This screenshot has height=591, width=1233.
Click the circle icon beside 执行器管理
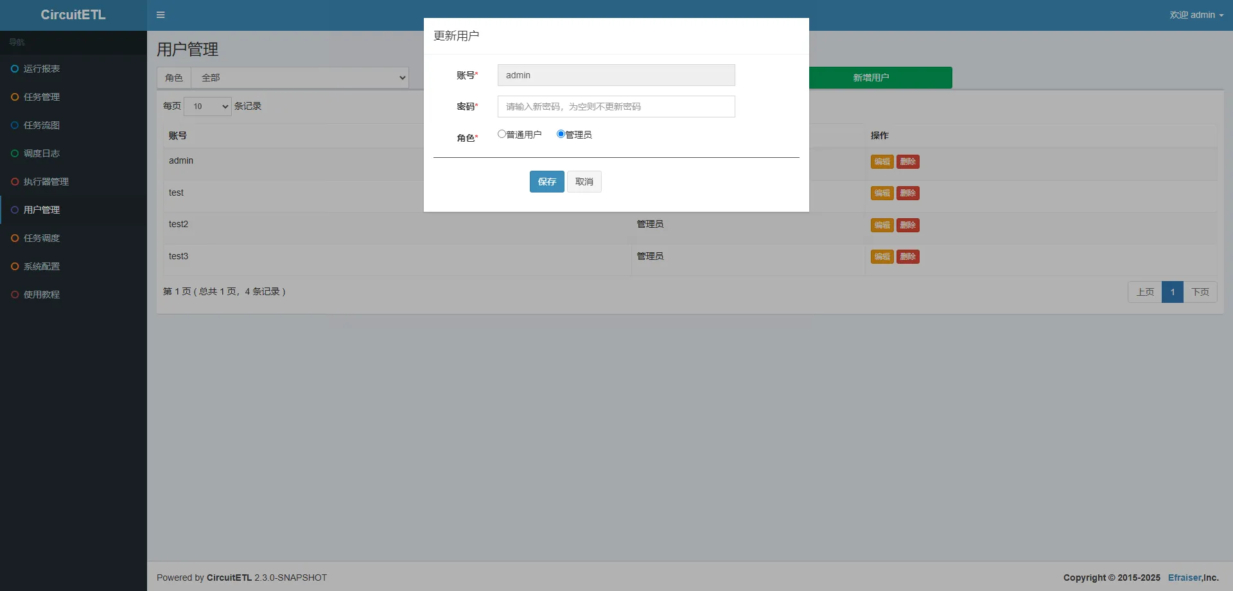click(15, 182)
